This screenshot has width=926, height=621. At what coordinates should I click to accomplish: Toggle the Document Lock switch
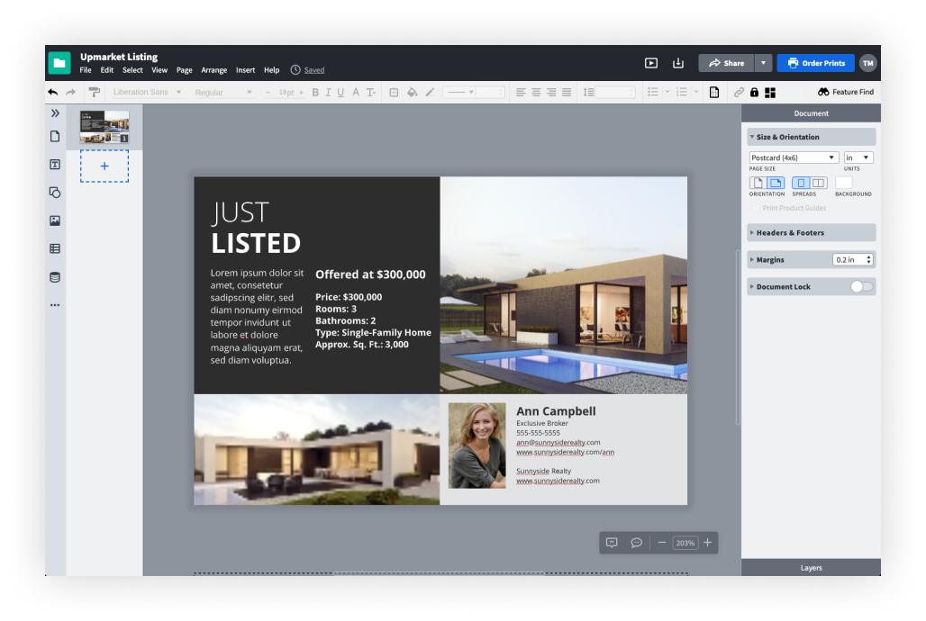pyautogui.click(x=862, y=286)
